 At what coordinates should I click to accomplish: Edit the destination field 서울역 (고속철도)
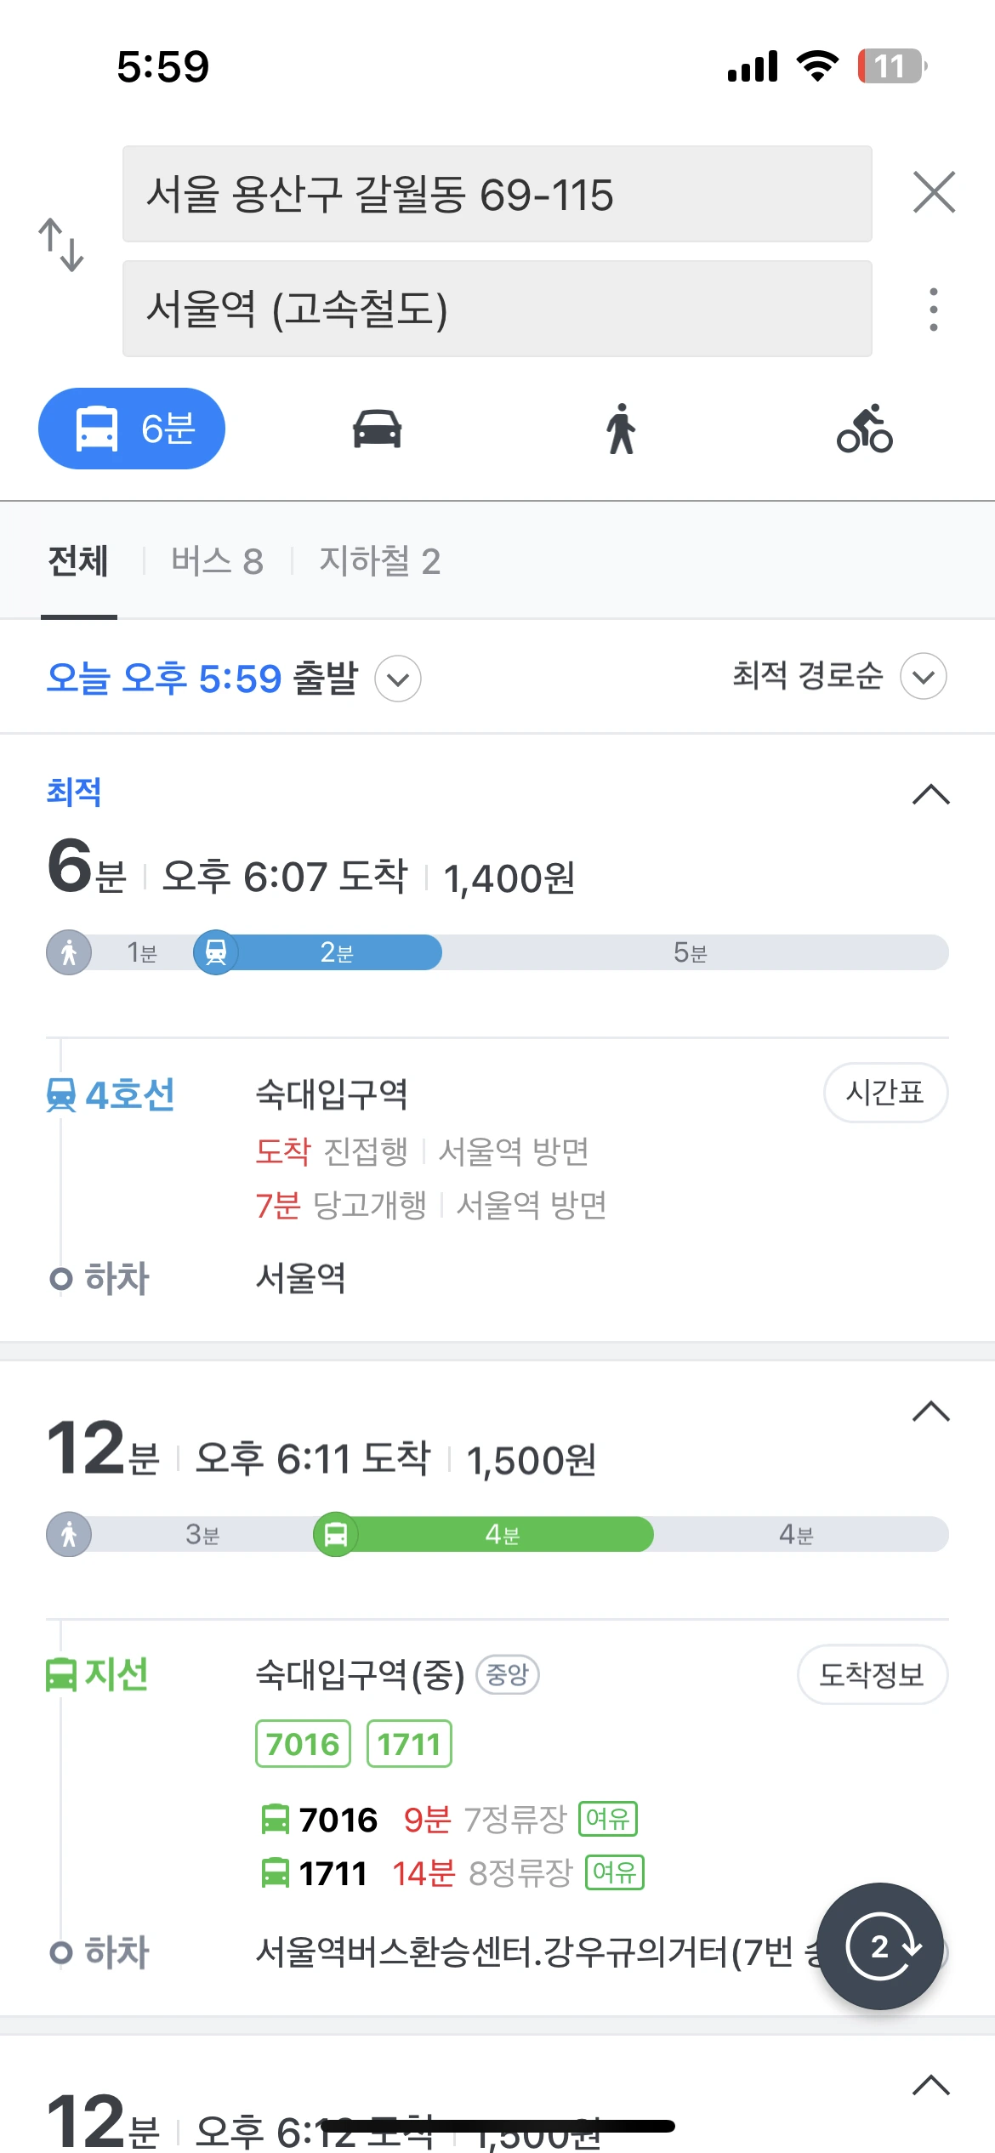click(497, 309)
